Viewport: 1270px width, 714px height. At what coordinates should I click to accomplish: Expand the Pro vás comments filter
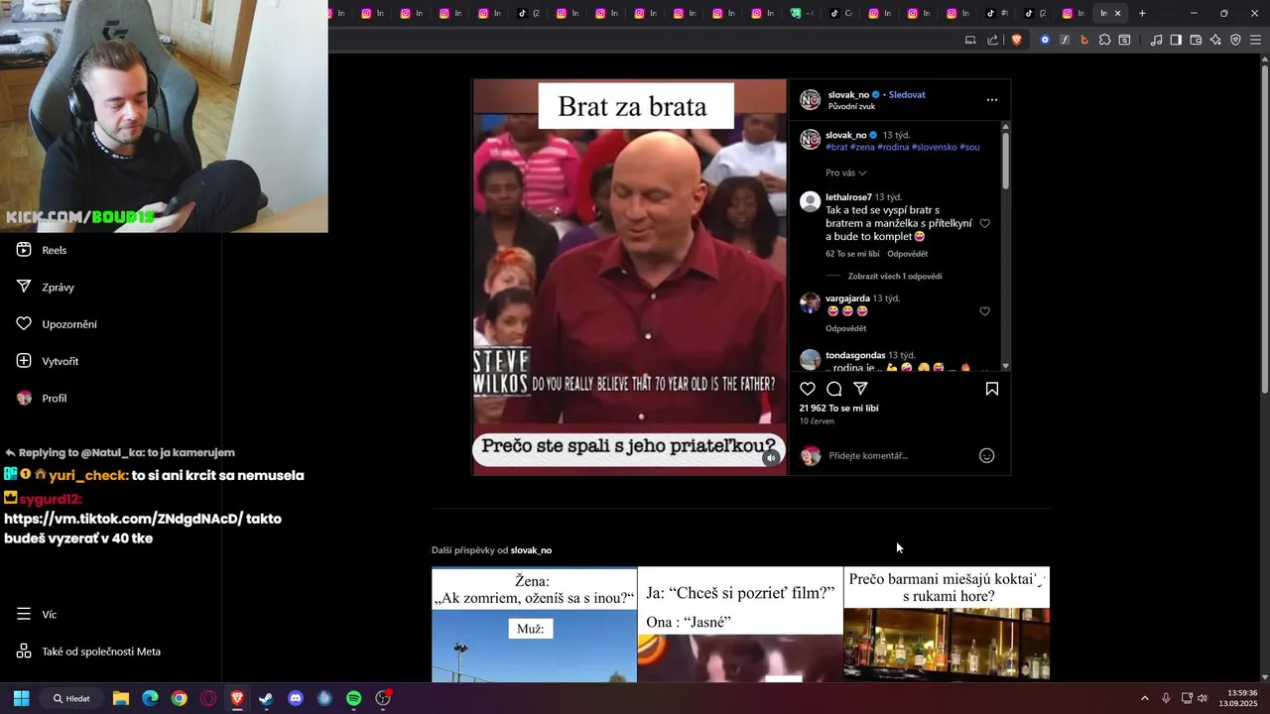coord(845,173)
